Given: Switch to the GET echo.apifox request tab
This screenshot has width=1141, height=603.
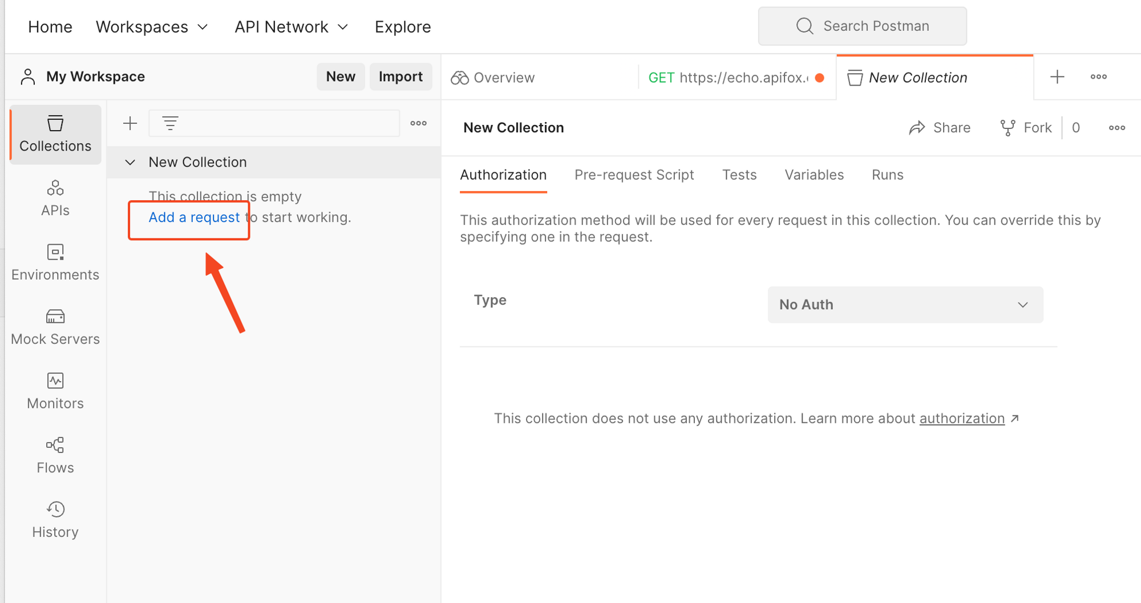Looking at the screenshot, I should (x=736, y=78).
